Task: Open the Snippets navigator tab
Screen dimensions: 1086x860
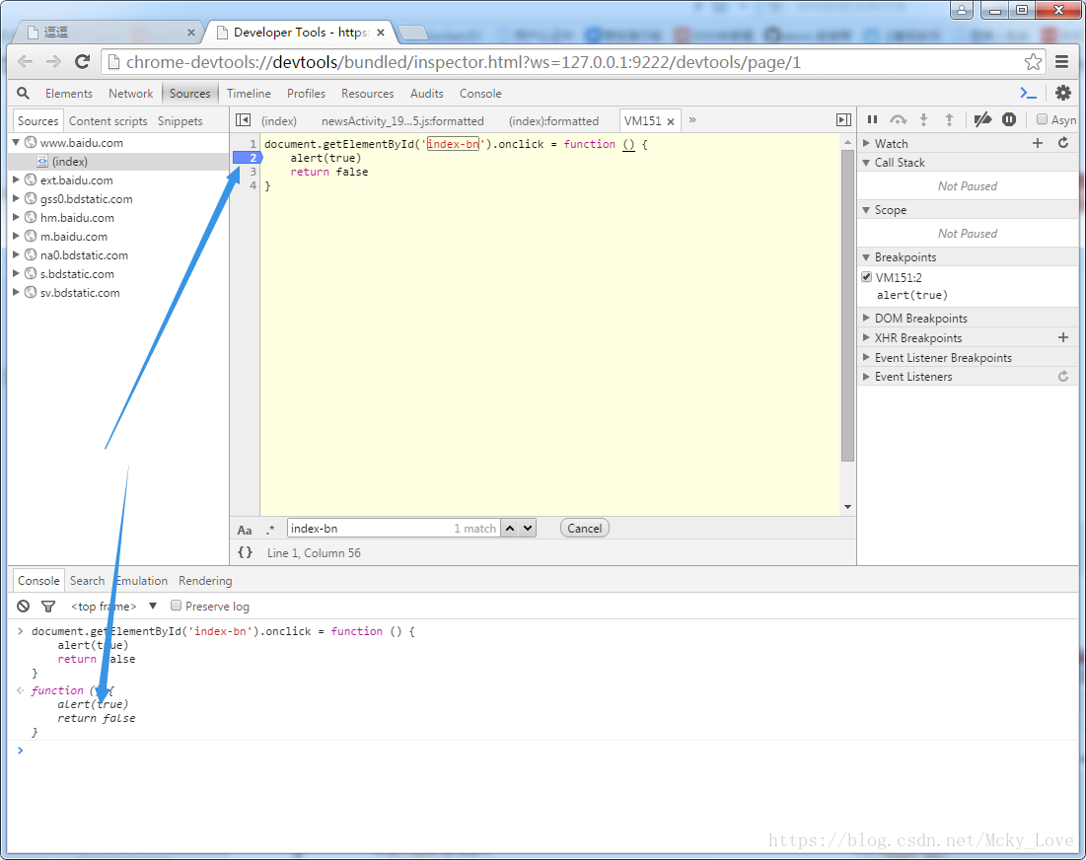Action: pos(181,120)
